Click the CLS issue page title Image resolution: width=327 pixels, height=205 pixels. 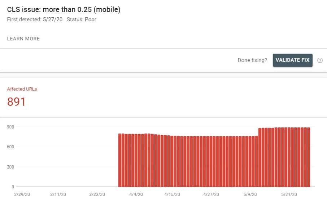[x=64, y=10]
